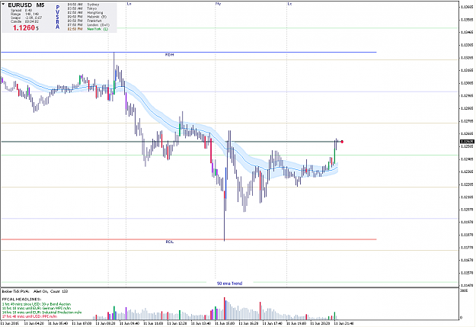Screen dimensions: 476x327
Task: Select the blue RDH line label
Action: pyautogui.click(x=169, y=55)
